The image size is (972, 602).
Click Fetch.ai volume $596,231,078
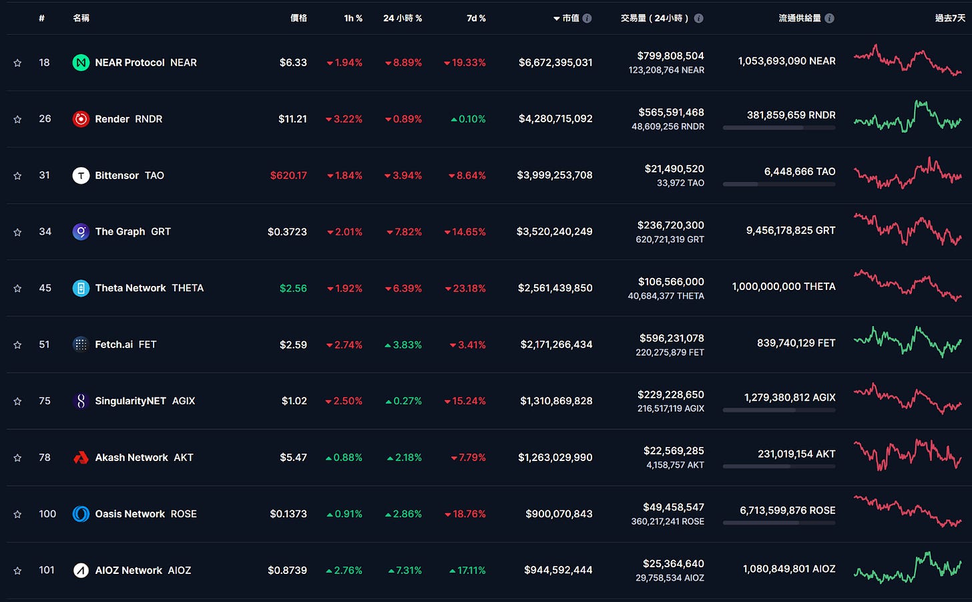click(x=672, y=339)
